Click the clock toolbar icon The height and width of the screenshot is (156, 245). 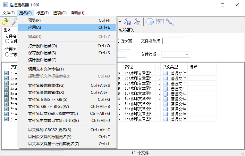(x=150, y=22)
